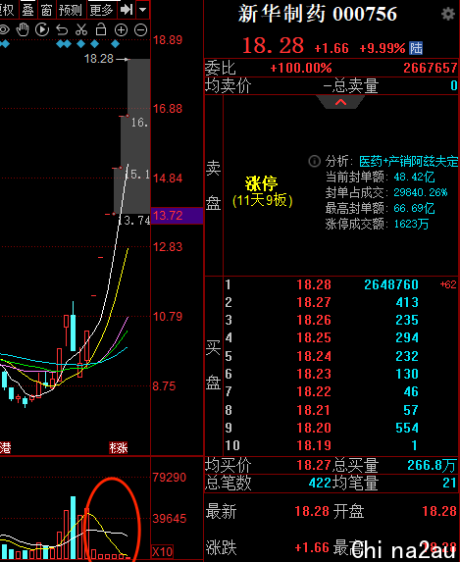The width and height of the screenshot is (460, 562).
Task: Zoom out with the minus circle icon
Action: pos(140,30)
